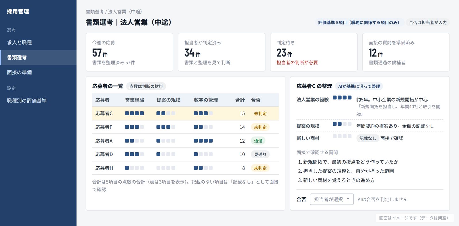Sort by the 合計 column header

[x=240, y=100]
